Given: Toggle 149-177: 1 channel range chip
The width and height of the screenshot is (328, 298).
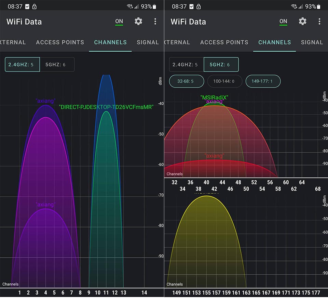Looking at the screenshot, I should [x=263, y=81].
